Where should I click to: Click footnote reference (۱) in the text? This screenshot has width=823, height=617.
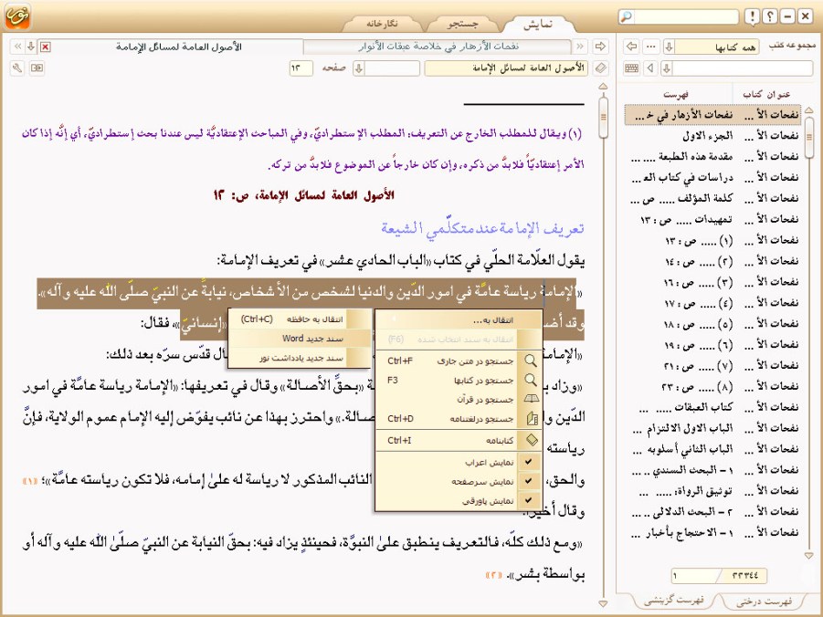click(30, 481)
